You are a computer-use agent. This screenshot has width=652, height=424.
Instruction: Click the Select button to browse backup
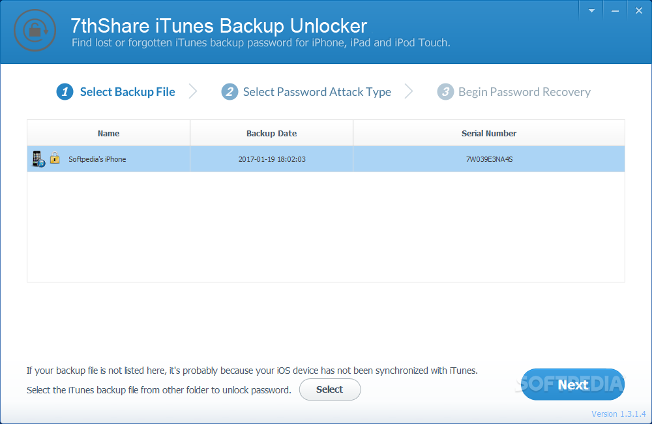tap(330, 389)
